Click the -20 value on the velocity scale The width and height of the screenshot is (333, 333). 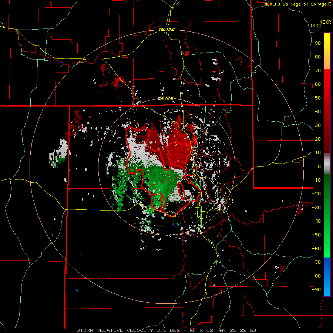point(316,194)
